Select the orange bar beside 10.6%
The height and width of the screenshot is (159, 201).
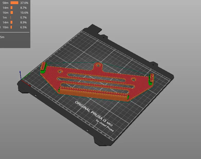tap(12, 13)
